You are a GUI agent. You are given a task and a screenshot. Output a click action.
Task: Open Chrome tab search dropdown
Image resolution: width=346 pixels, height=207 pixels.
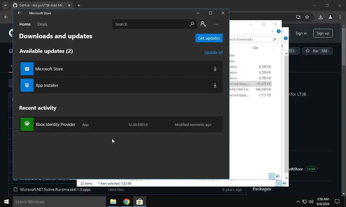pyautogui.click(x=5, y=5)
